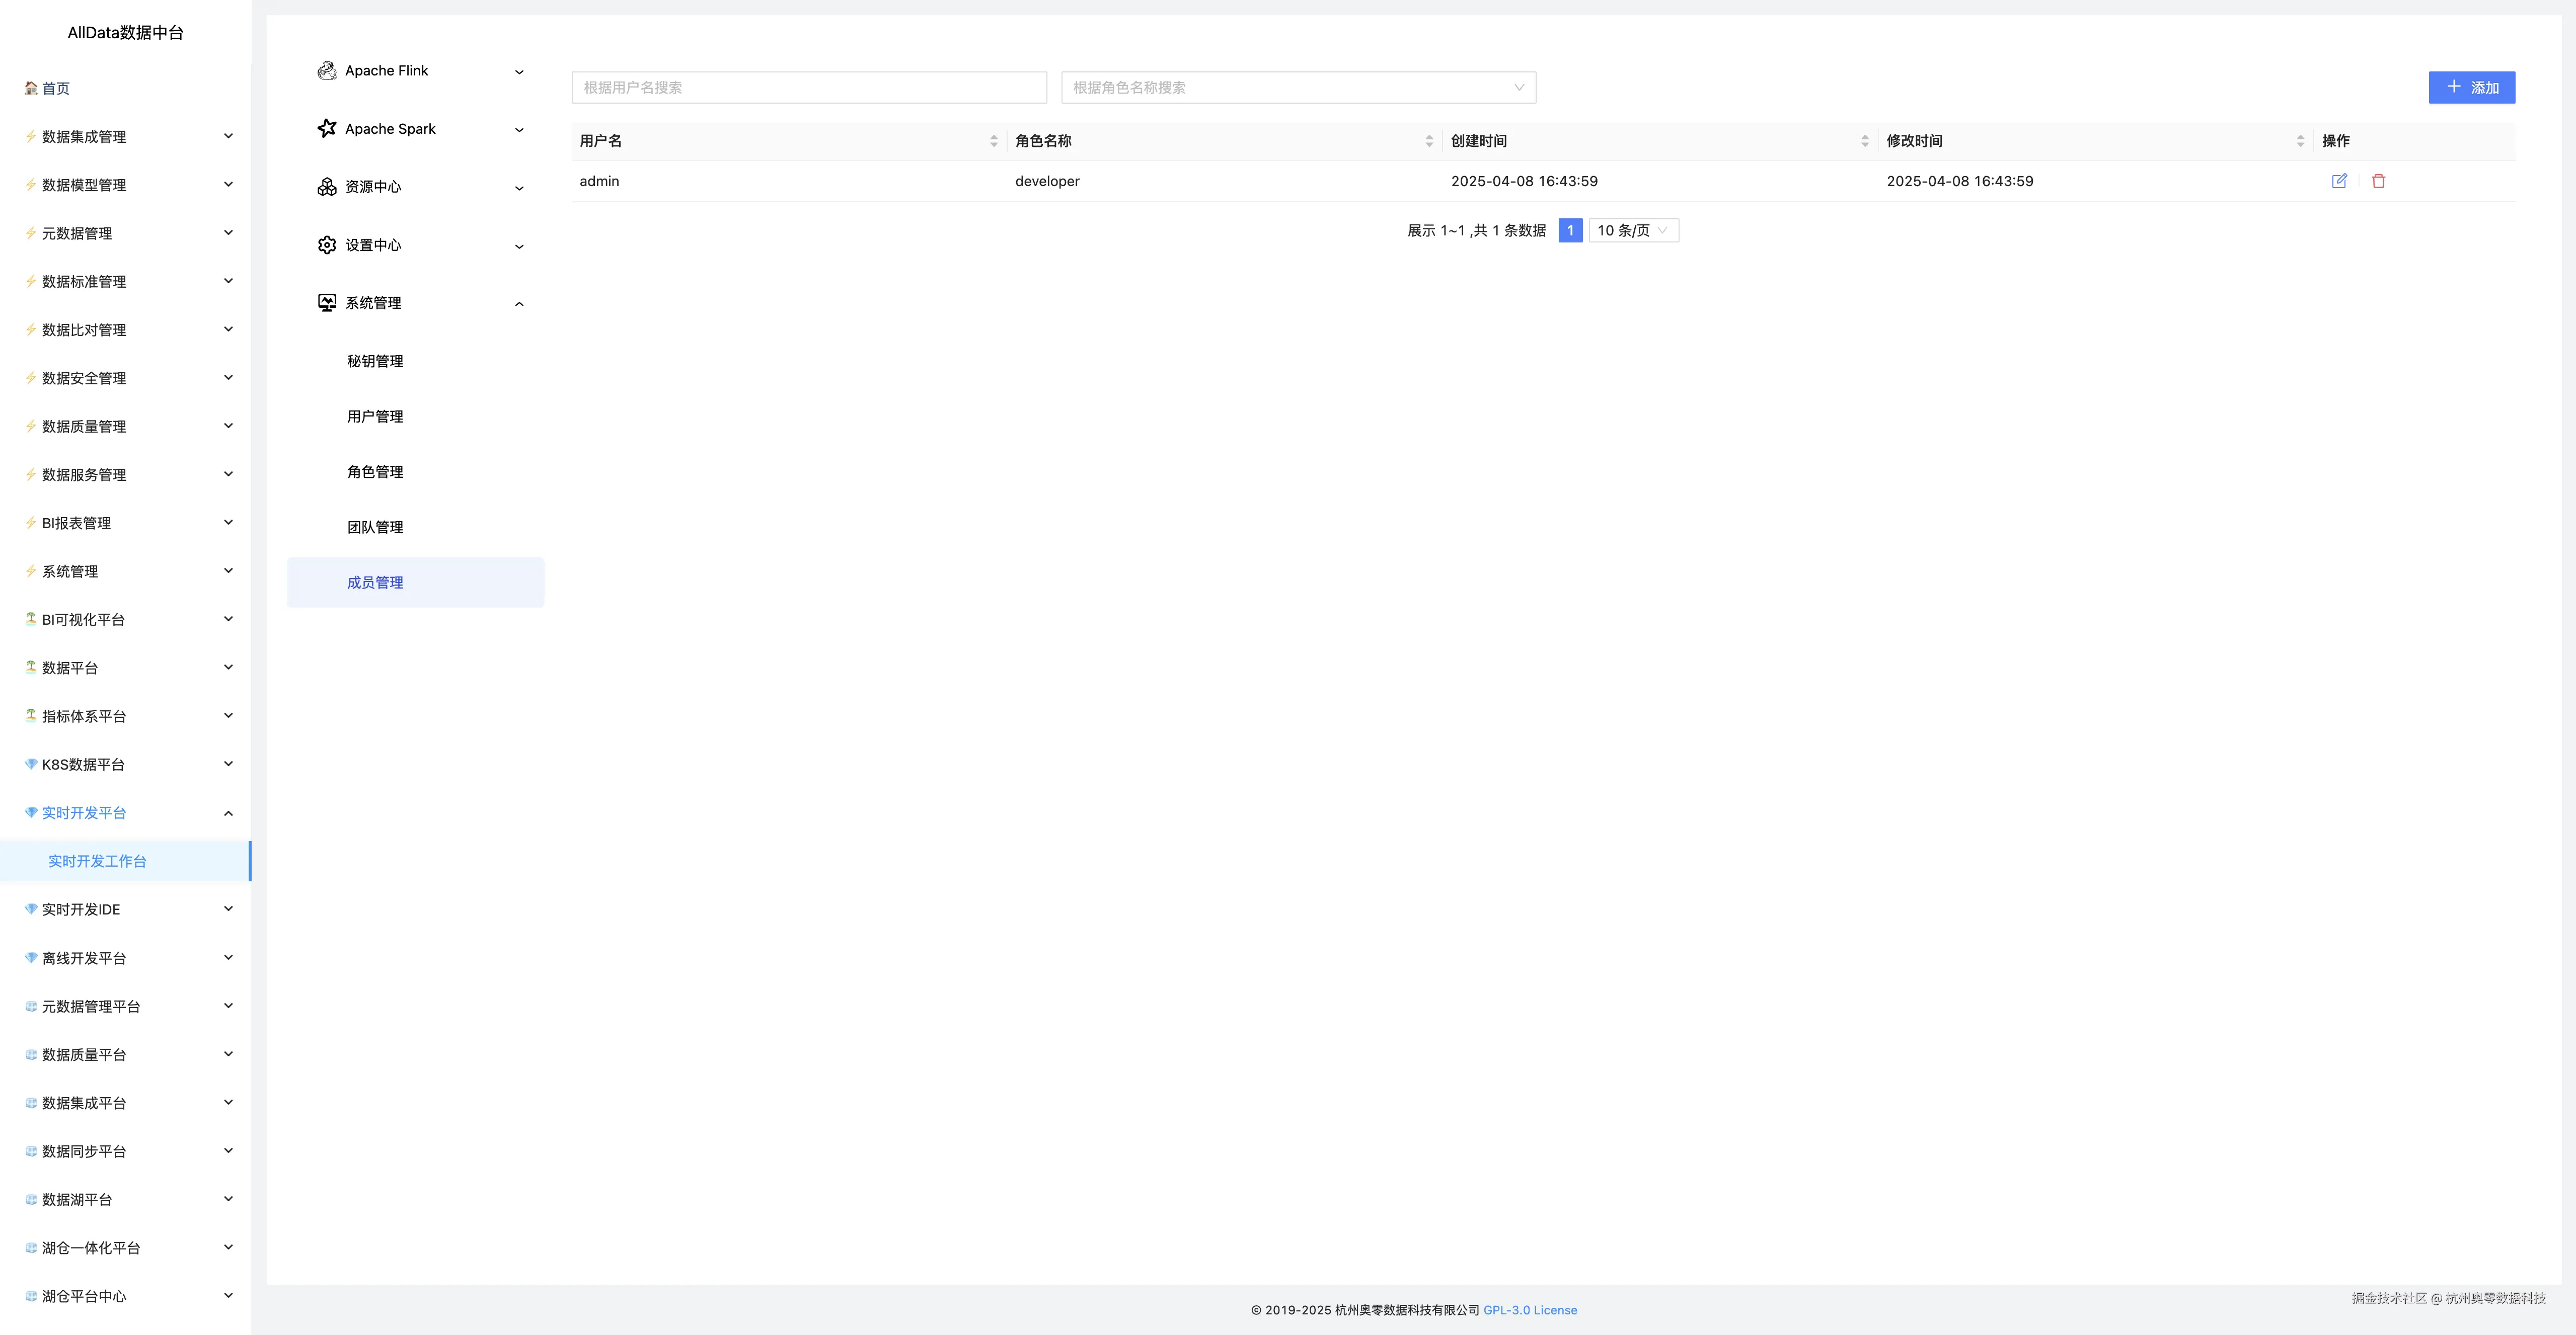Click the 首页 home icon
The height and width of the screenshot is (1335, 2576).
pyautogui.click(x=31, y=88)
